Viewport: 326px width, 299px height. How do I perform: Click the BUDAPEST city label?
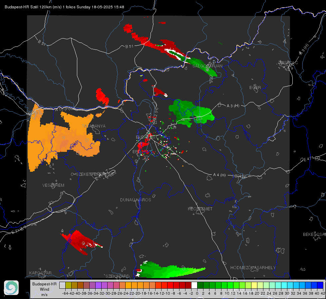tap(147, 137)
